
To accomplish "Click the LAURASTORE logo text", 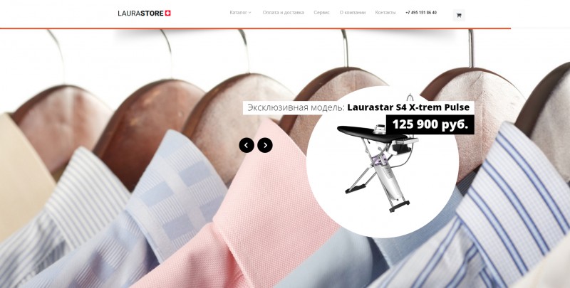I will (x=140, y=14).
